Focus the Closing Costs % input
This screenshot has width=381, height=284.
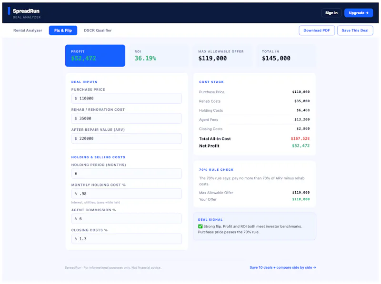[126, 239]
